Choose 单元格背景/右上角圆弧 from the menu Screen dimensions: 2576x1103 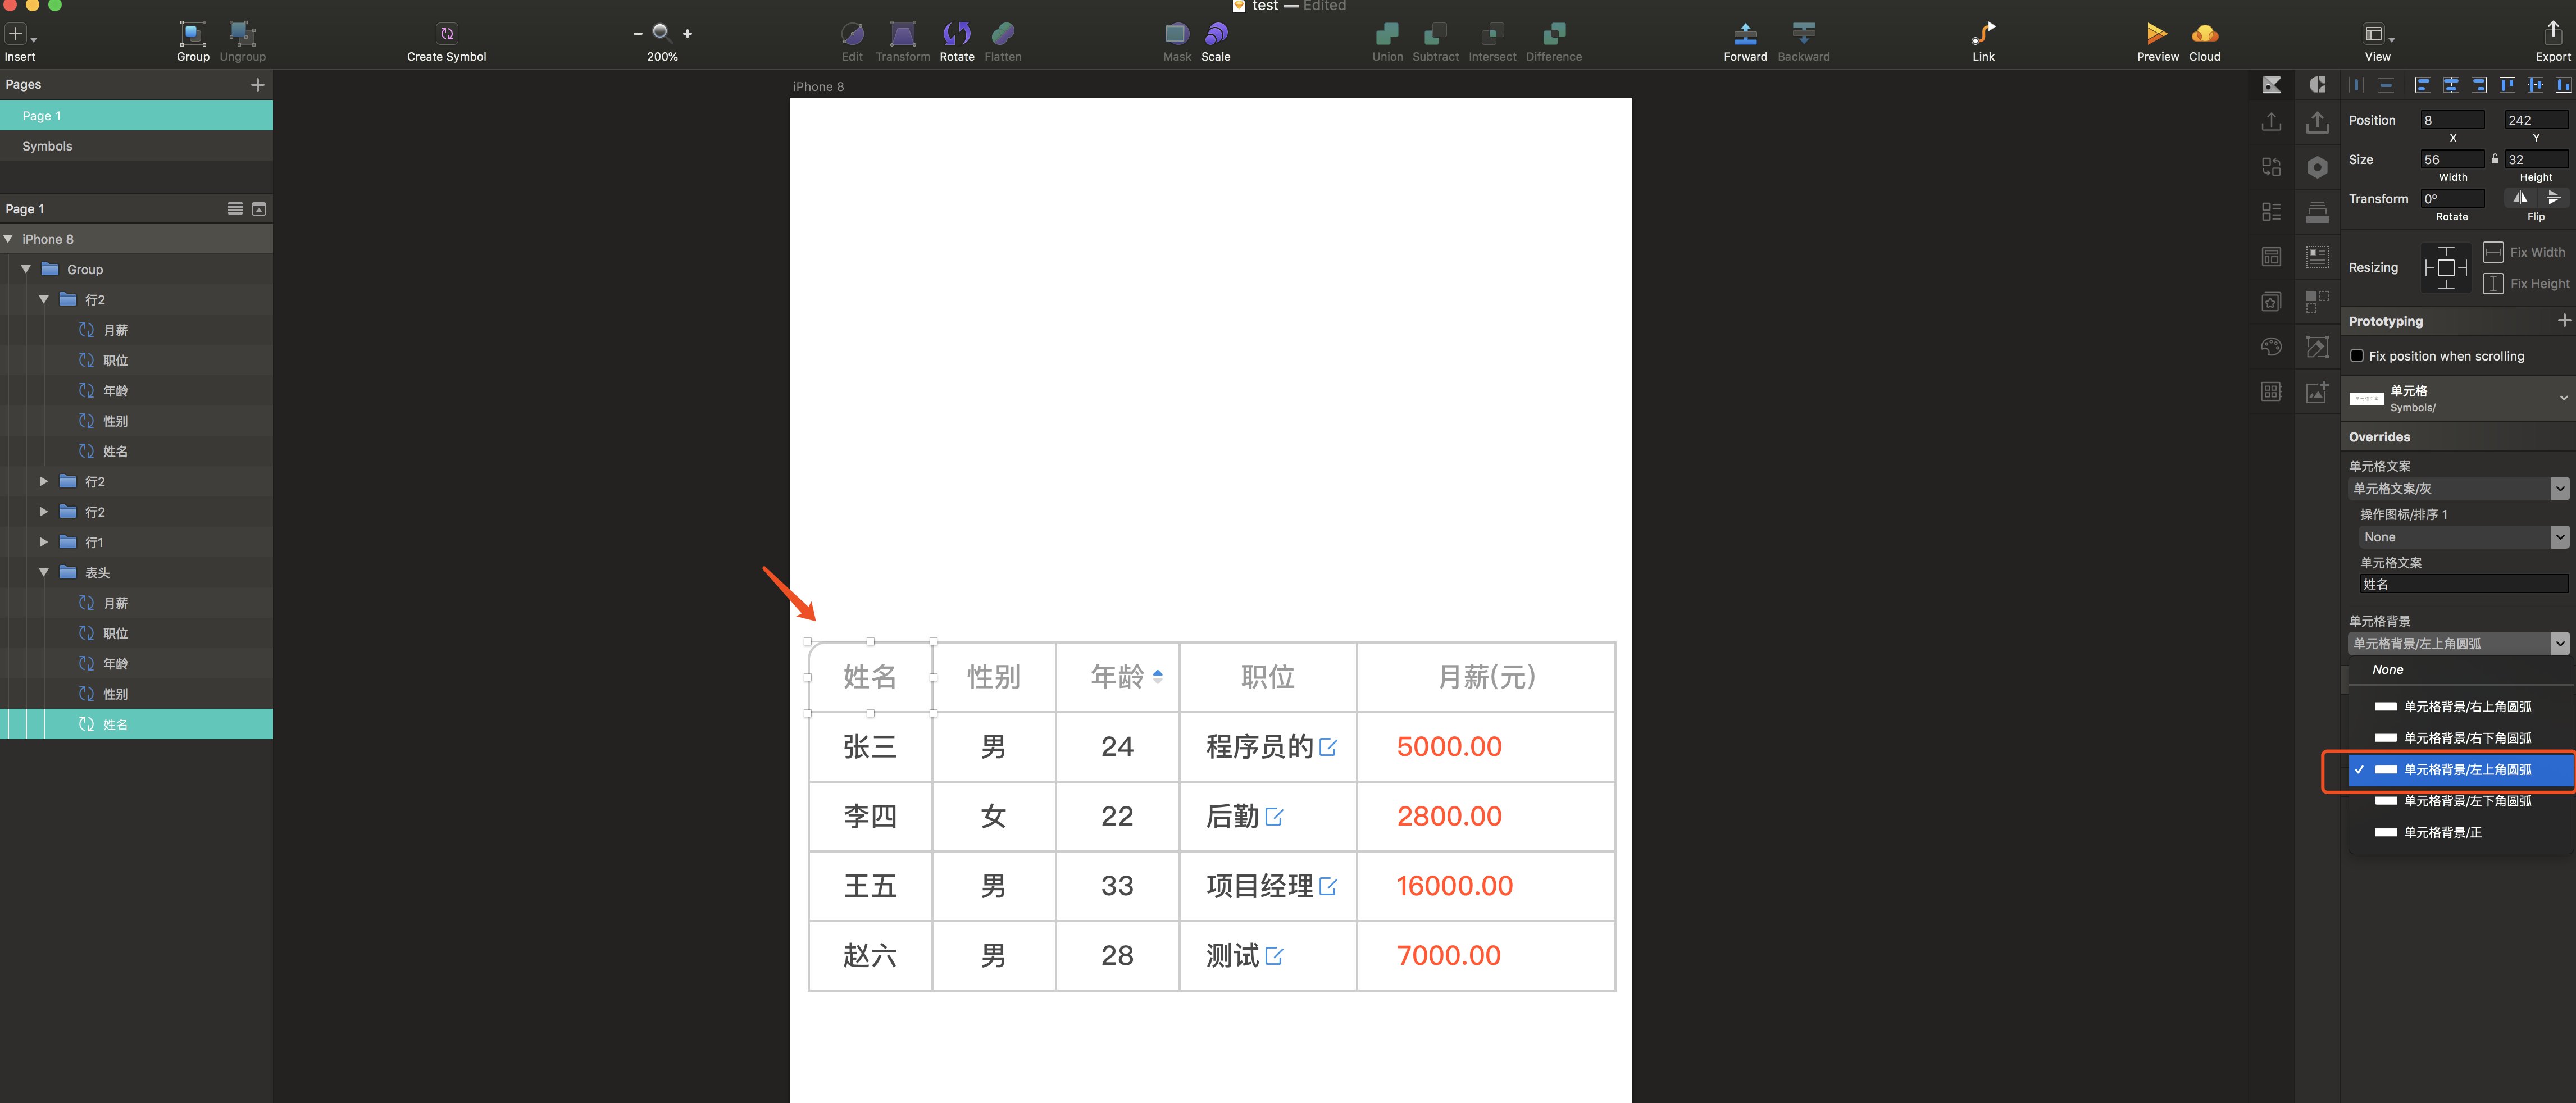click(2466, 707)
